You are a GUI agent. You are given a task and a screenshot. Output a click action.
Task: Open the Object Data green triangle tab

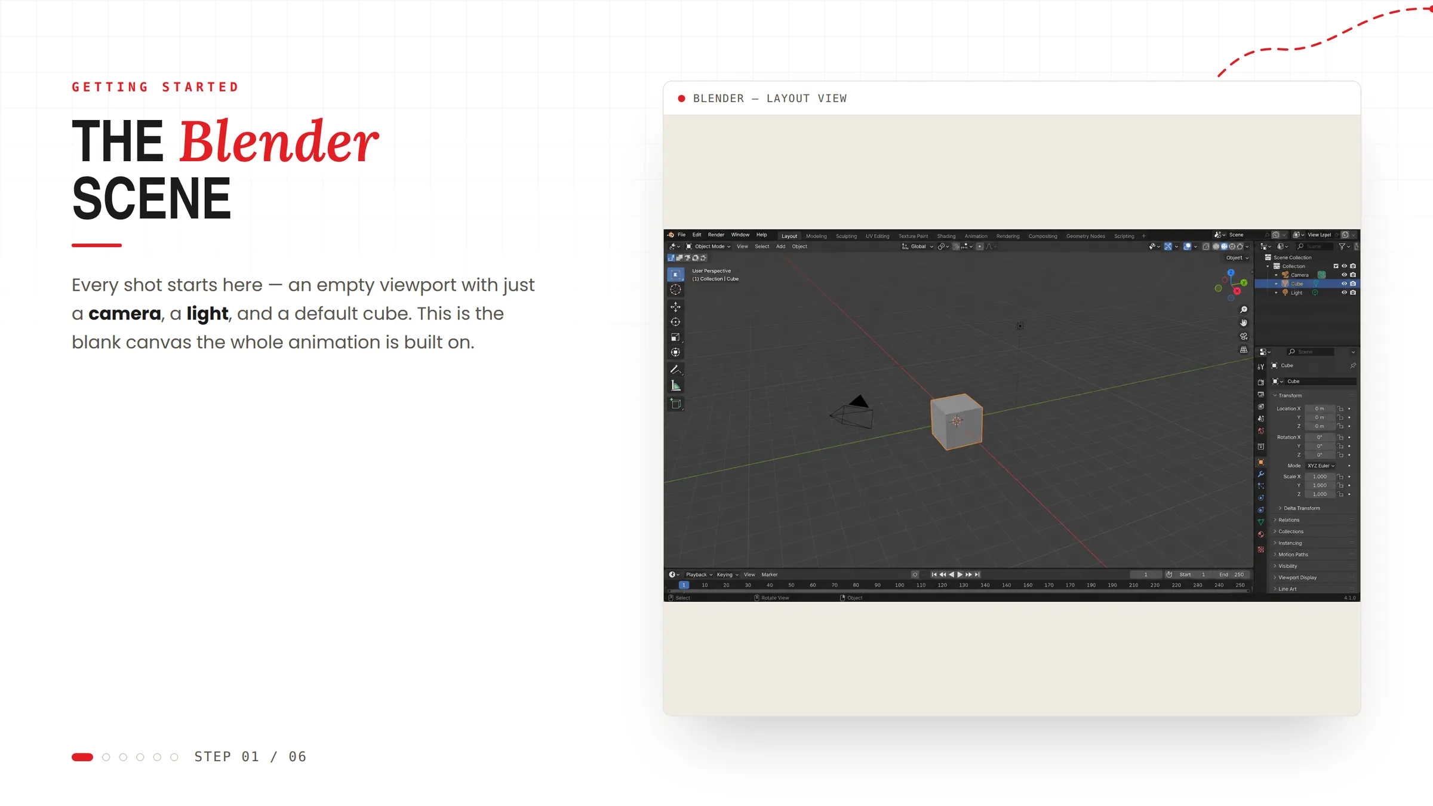(x=1261, y=522)
